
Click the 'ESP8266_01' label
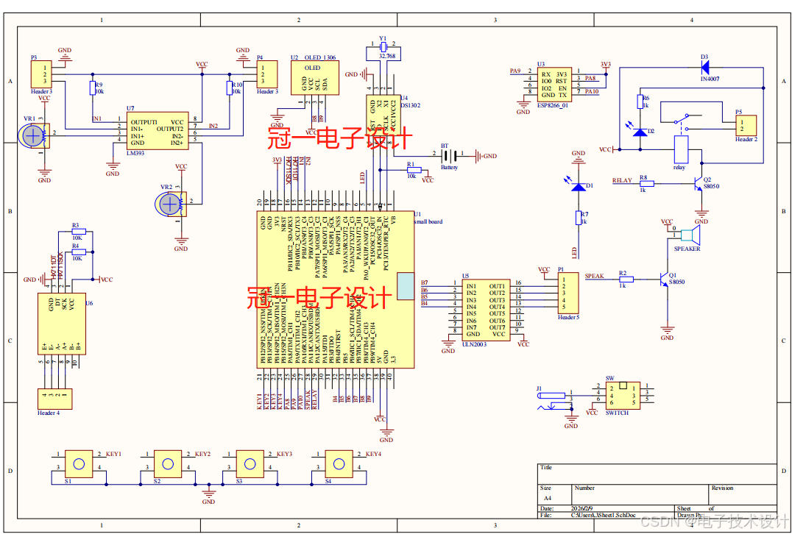pyautogui.click(x=551, y=106)
